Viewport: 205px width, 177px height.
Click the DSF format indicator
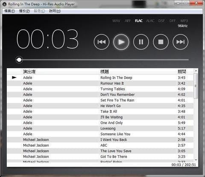[x=161, y=21]
